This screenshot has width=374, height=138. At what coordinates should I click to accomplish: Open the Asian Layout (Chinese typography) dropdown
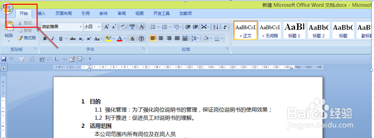[x=205, y=27]
